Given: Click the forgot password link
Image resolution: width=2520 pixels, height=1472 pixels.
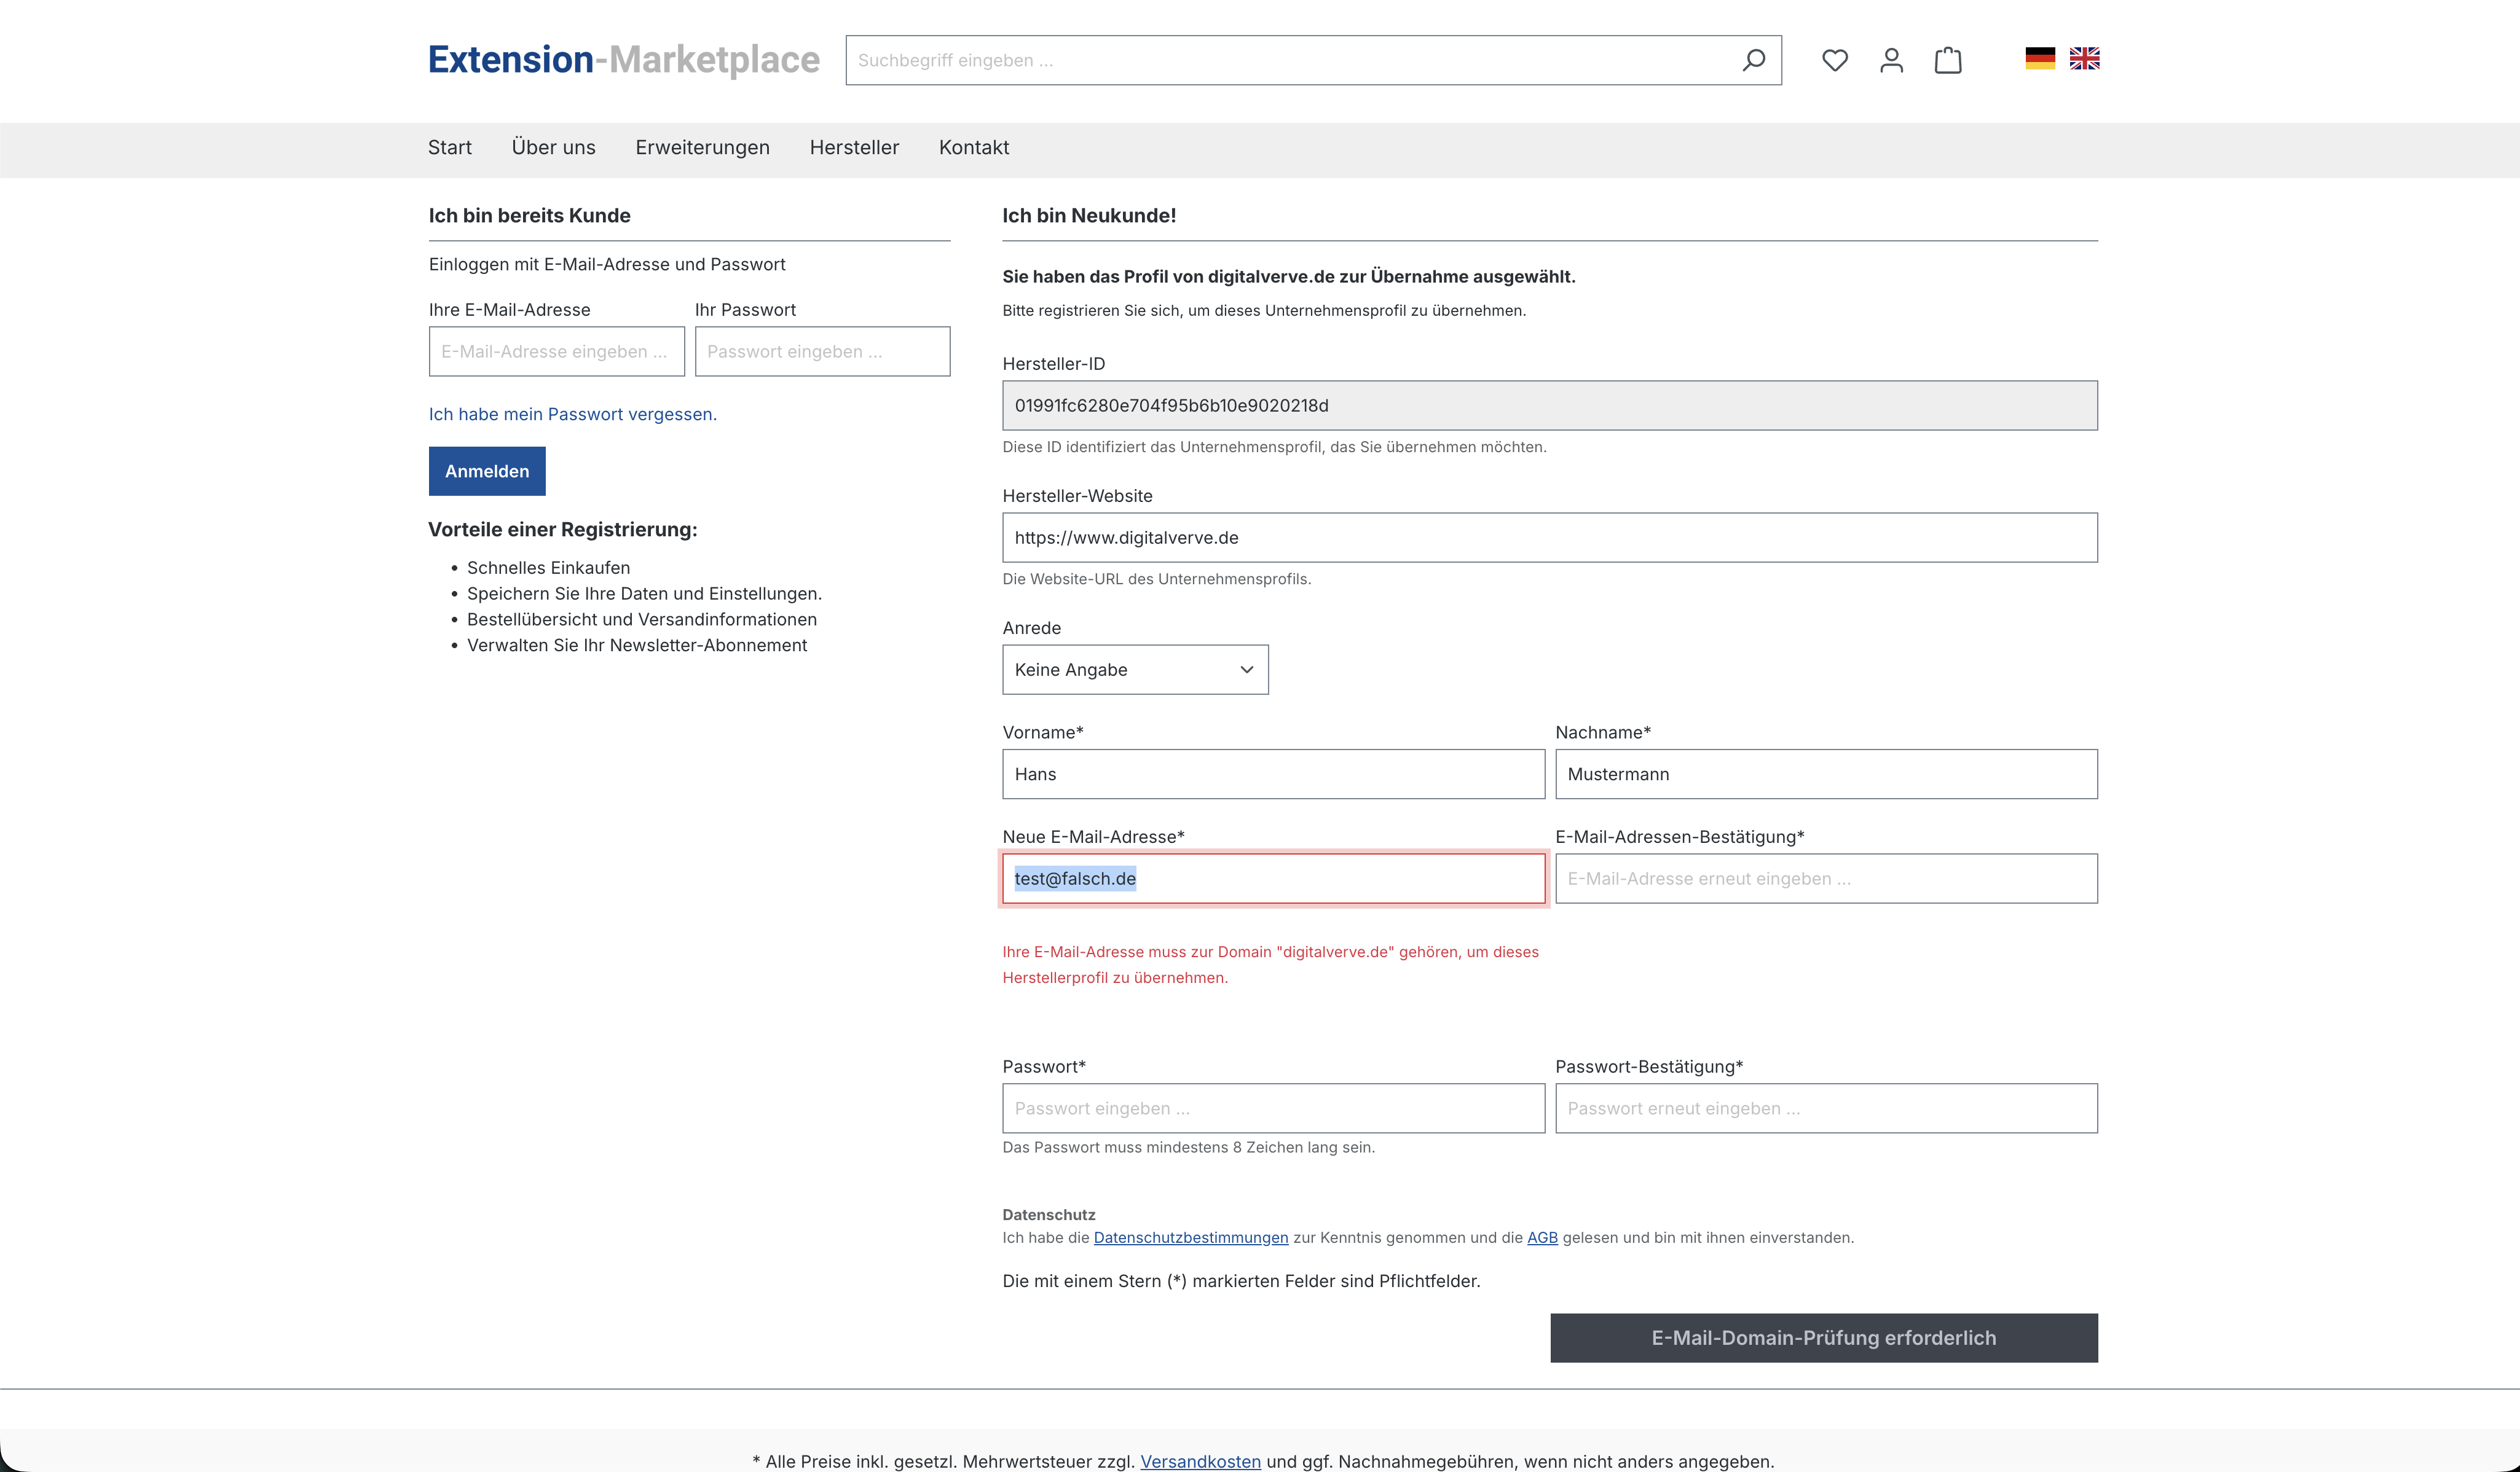Looking at the screenshot, I should tap(572, 413).
